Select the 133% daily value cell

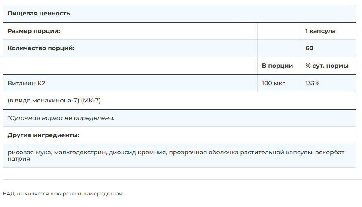coord(312,83)
